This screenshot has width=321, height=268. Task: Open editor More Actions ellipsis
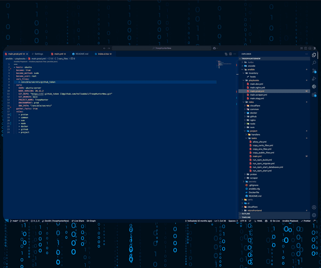pyautogui.click(x=235, y=54)
